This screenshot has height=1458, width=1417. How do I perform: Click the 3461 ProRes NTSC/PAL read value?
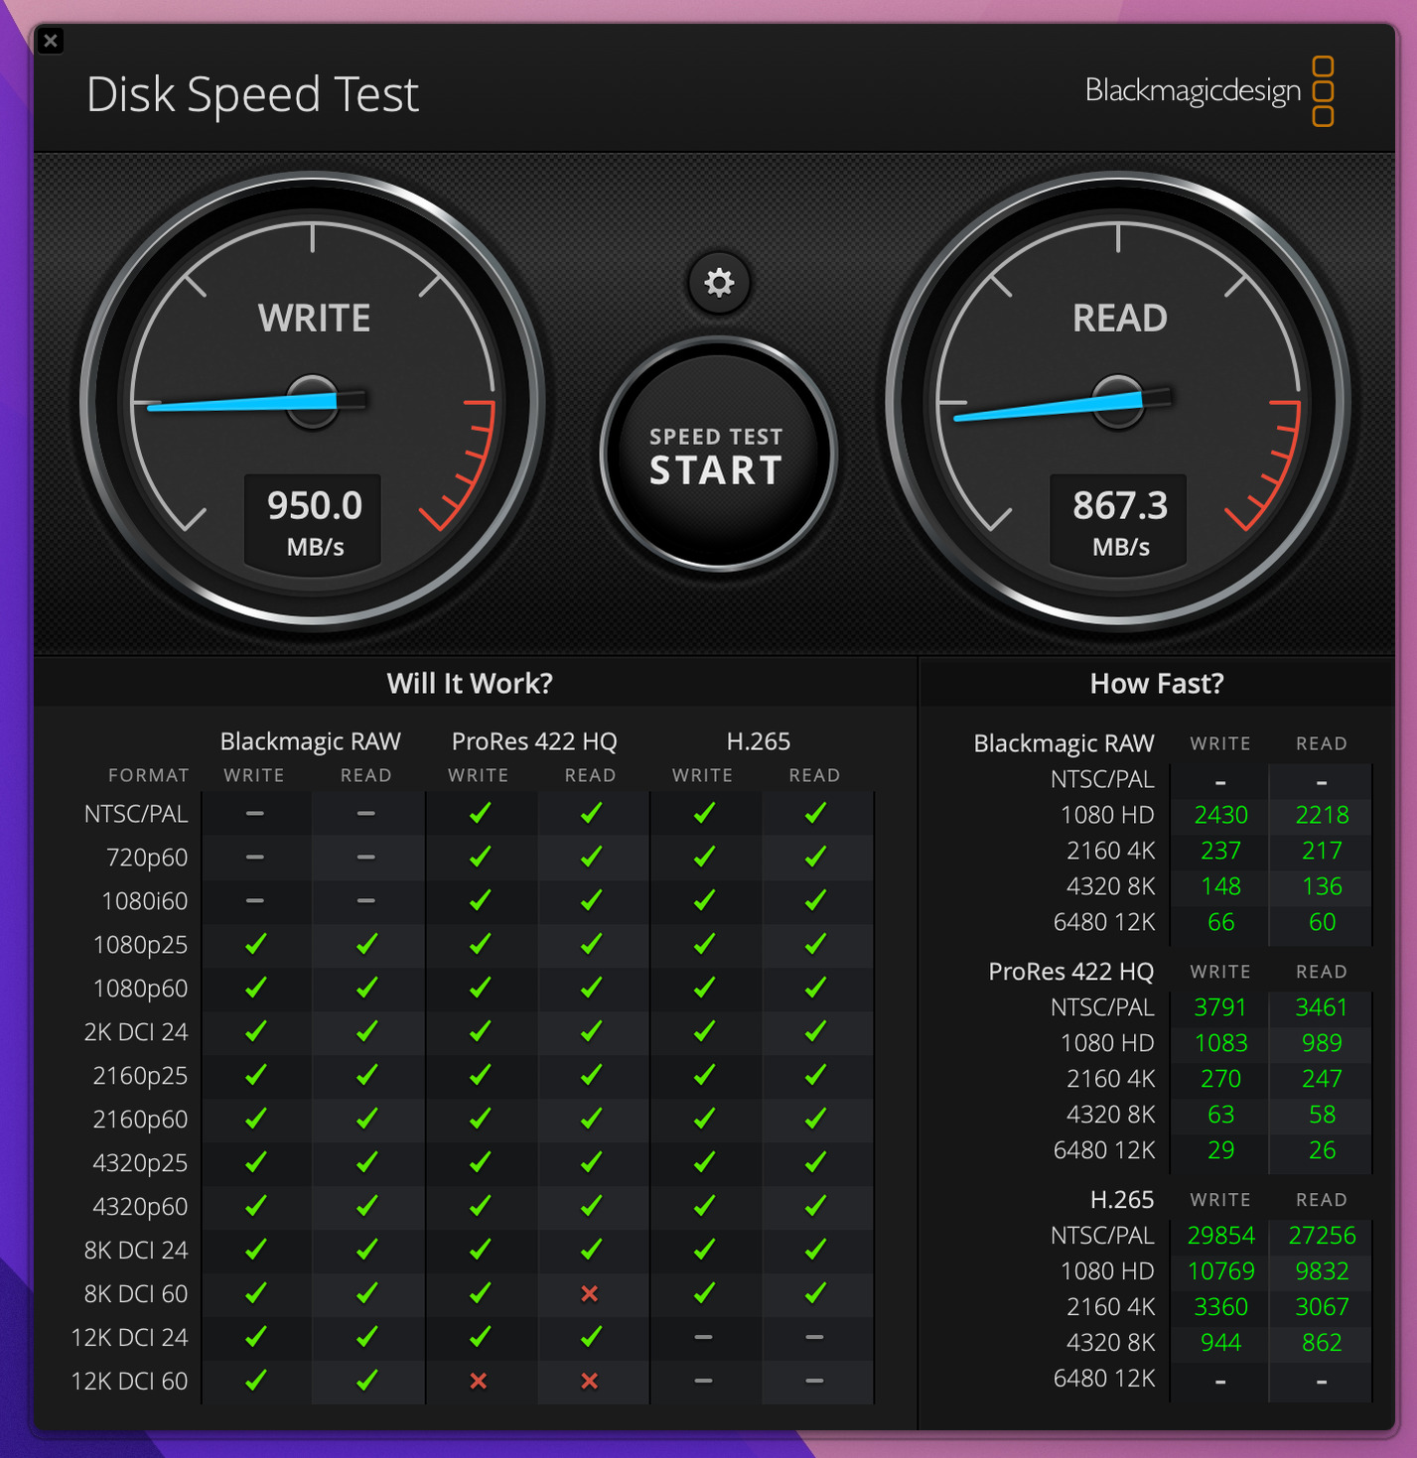[1322, 1007]
